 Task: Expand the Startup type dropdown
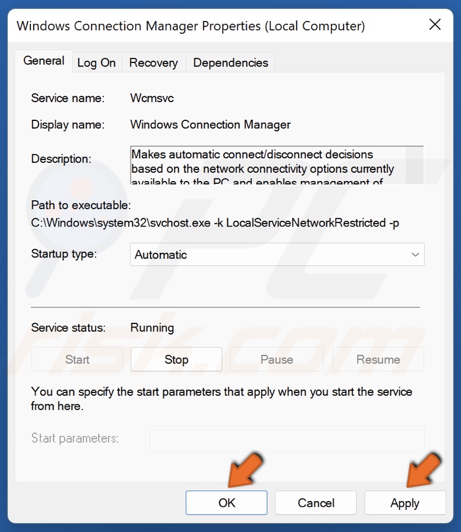(277, 255)
